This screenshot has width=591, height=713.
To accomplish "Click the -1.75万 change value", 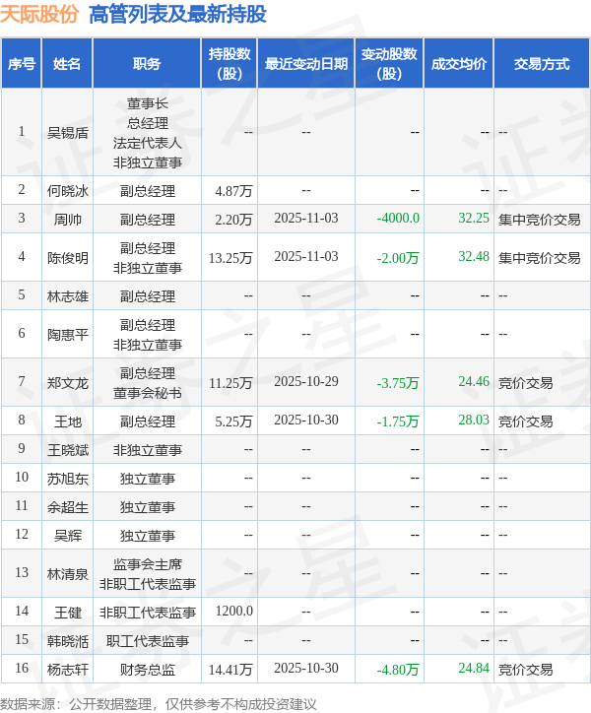I will click(x=398, y=421).
